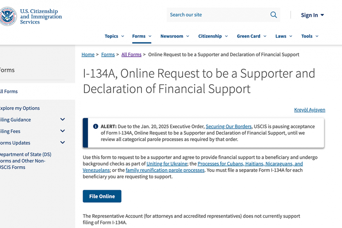The height and width of the screenshot is (228, 342).
Task: Go to Home breadcrumb link
Action: tap(88, 54)
